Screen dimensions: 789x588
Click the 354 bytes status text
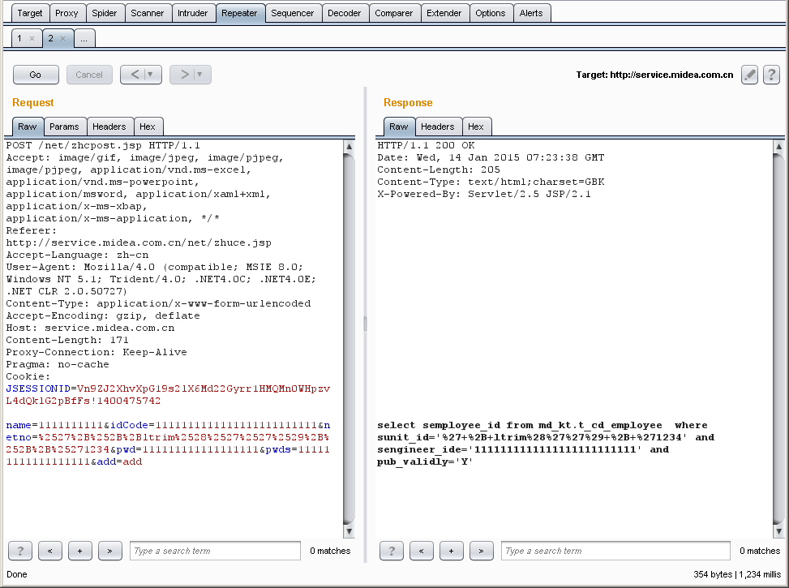(713, 574)
